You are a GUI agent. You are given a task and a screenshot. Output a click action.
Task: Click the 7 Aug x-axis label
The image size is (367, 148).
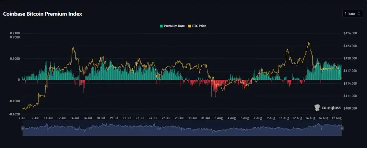(x=258, y=118)
